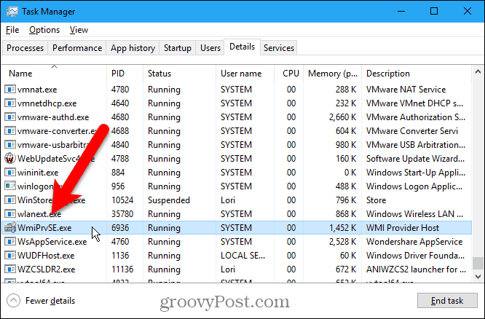Select the vmware-authd.exe process name

pyautogui.click(x=53, y=117)
